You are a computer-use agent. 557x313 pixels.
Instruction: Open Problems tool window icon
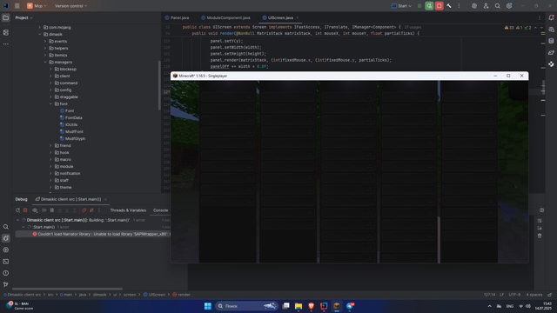(x=6, y=273)
